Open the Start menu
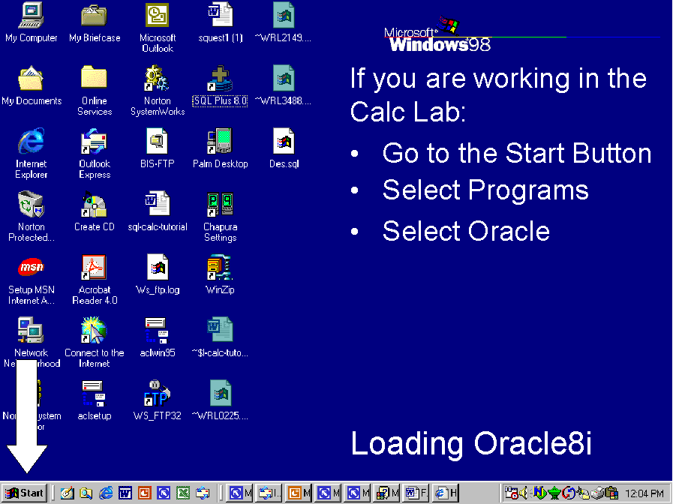The width and height of the screenshot is (673, 504). click(25, 493)
